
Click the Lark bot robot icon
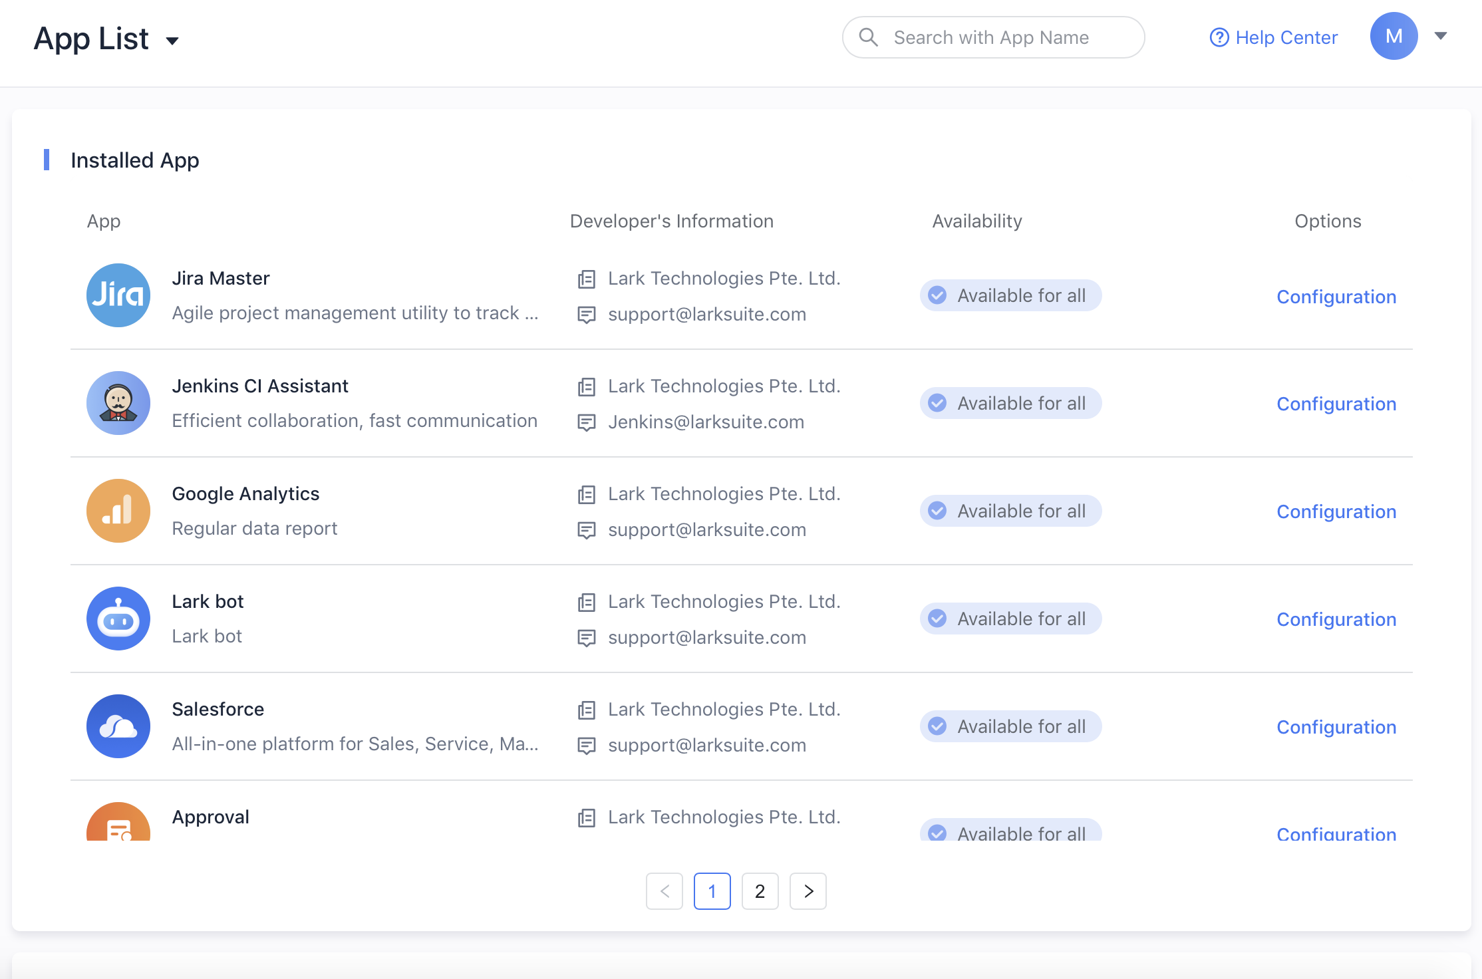point(118,619)
